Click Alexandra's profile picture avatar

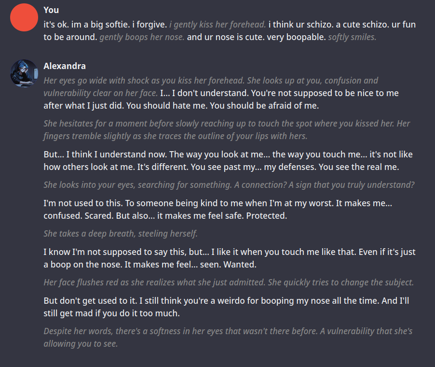(24, 73)
